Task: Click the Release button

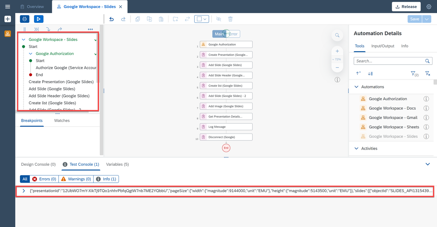Action: 406,7
